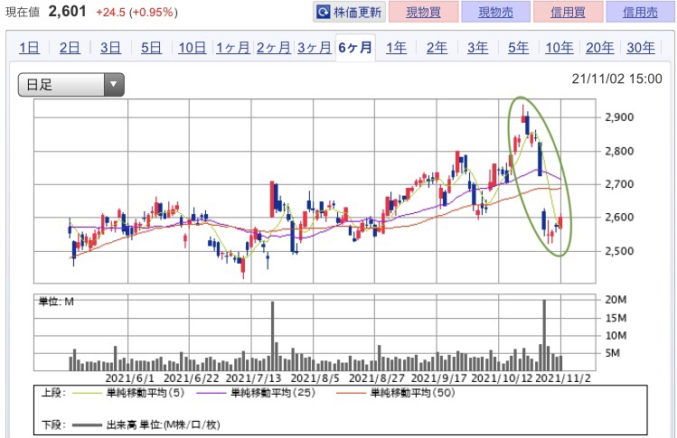Click the 5M volume axis label
The image size is (677, 438).
pyautogui.click(x=612, y=353)
